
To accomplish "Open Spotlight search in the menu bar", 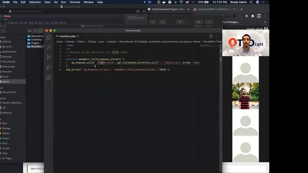I will (x=251, y=2).
